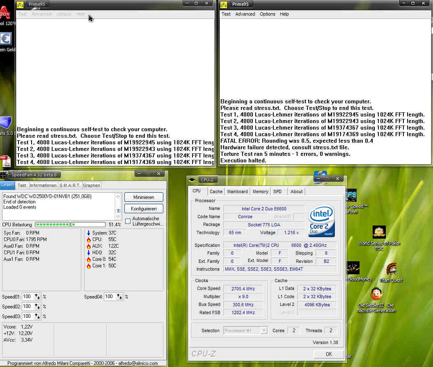Image resolution: width=433 pixels, height=367 pixels.
Task: Open the SPD tab in CPU-Z
Action: point(277,191)
